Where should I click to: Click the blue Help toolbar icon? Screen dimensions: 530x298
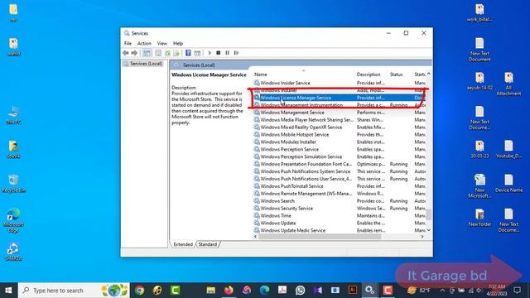click(188, 53)
